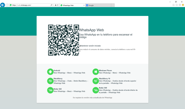Toggle Mantener sesión iniciada checkbox

pos(80,46)
